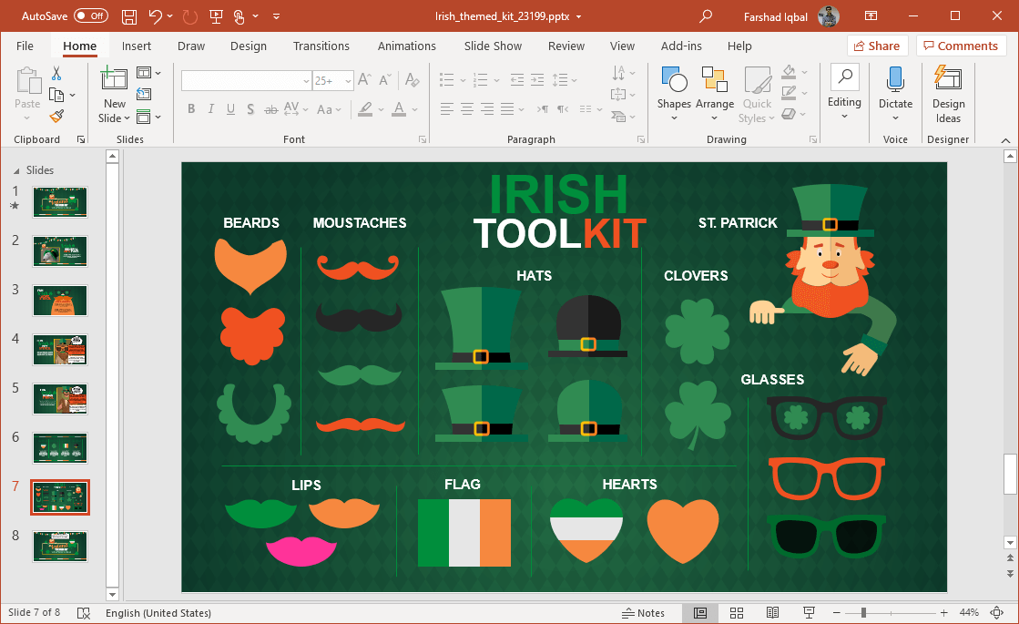Viewport: 1019px width, 624px height.
Task: Click the Save icon in title bar
Action: click(x=128, y=16)
